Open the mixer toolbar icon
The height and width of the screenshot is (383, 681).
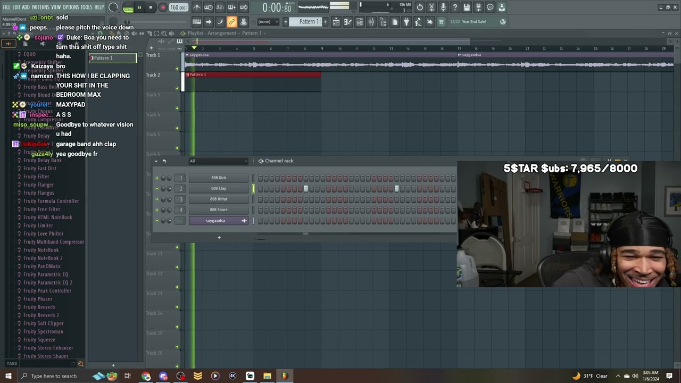[371, 22]
